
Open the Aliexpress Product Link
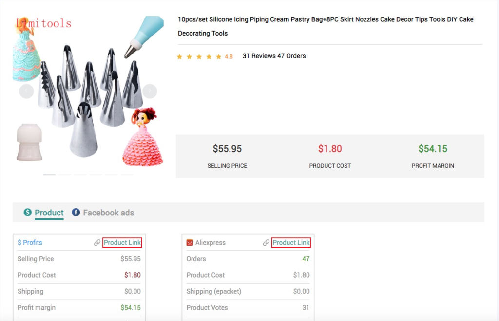tap(291, 243)
